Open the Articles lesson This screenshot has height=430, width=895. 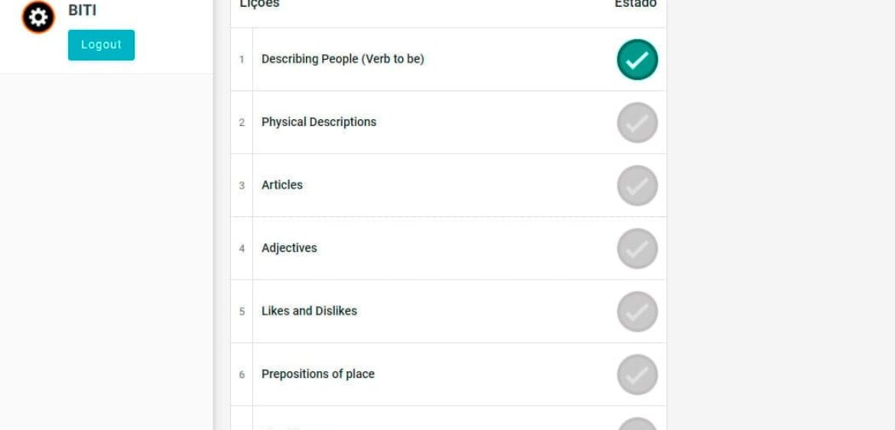coord(282,185)
